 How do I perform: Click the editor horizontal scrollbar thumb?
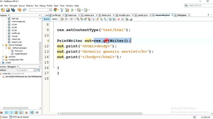click(101, 113)
